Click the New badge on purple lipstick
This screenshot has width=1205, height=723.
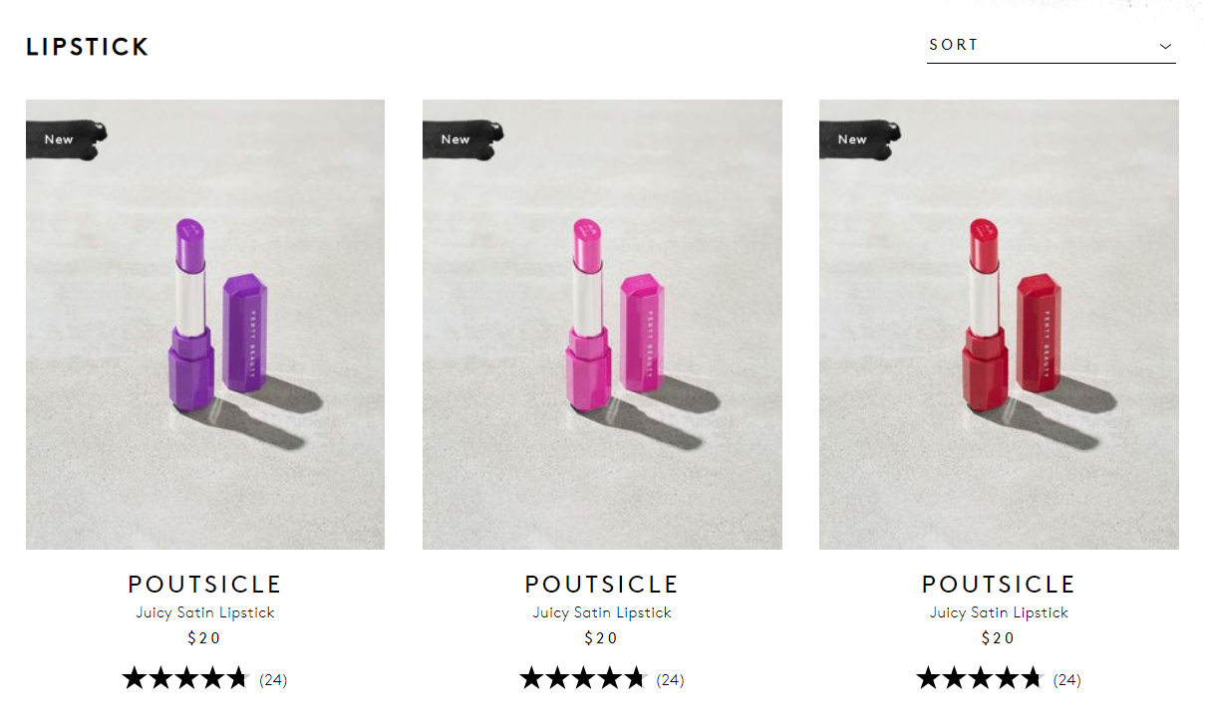pyautogui.click(x=60, y=139)
